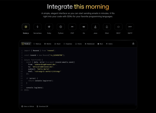Switch to the Remix tab

[48, 44]
